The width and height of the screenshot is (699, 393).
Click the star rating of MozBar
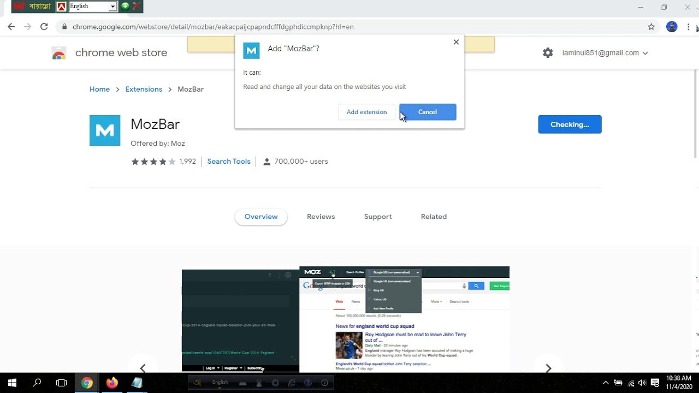(x=153, y=162)
